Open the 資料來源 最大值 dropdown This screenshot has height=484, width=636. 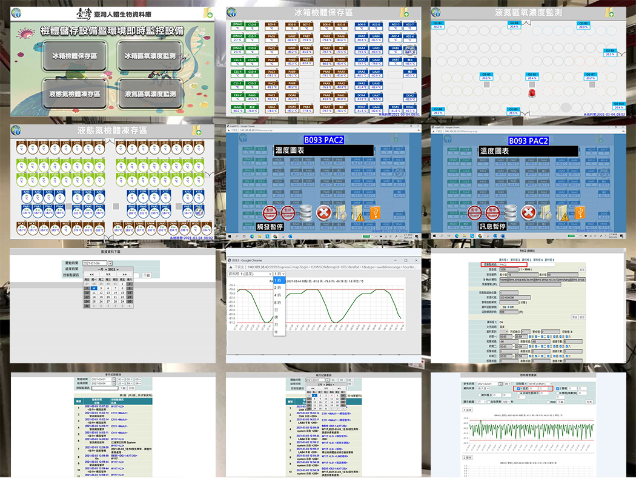pos(482,389)
